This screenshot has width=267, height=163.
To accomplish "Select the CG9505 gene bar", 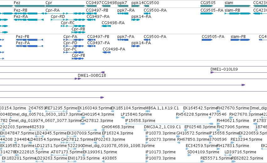I will pos(207,6).
